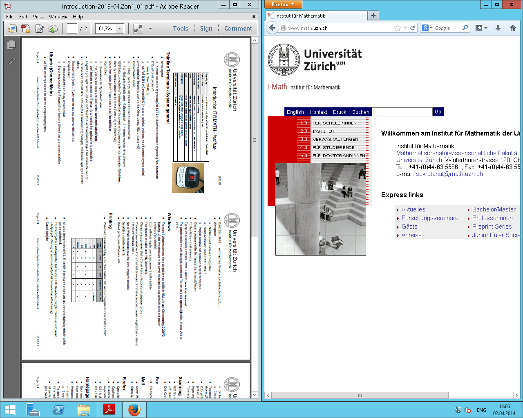Open the Gäste express link
The height and width of the screenshot is (418, 523).
pyautogui.click(x=409, y=227)
